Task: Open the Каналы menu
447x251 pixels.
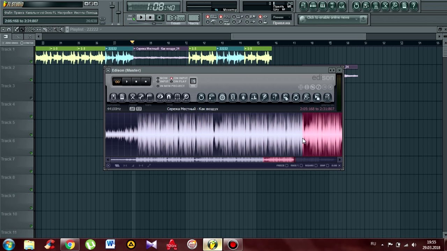Action: click(x=35, y=13)
